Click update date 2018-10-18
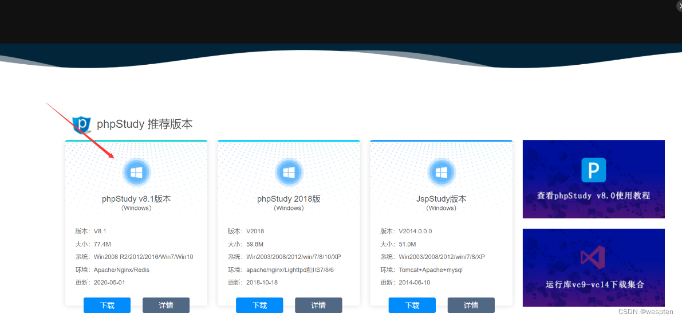Screen dimensions: 682x321 [x=262, y=283]
